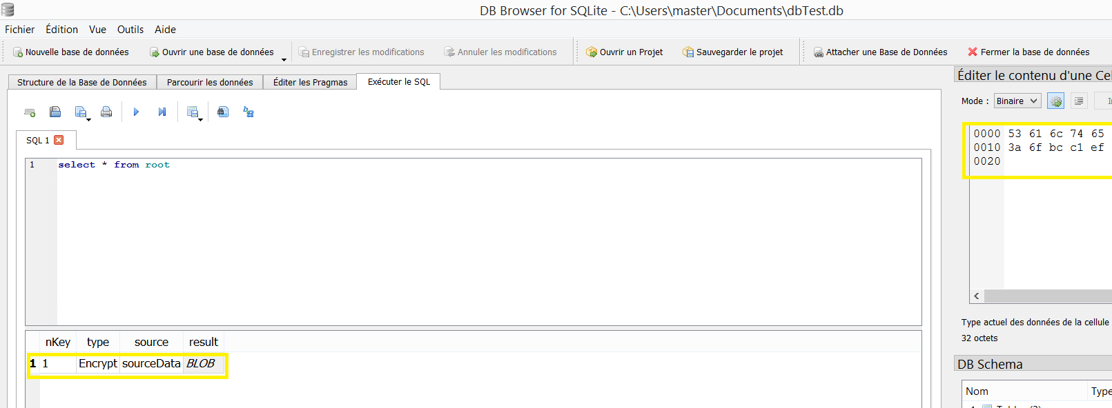Image resolution: width=1112 pixels, height=408 pixels.
Task: Click the find and replace icon
Action: click(x=248, y=112)
